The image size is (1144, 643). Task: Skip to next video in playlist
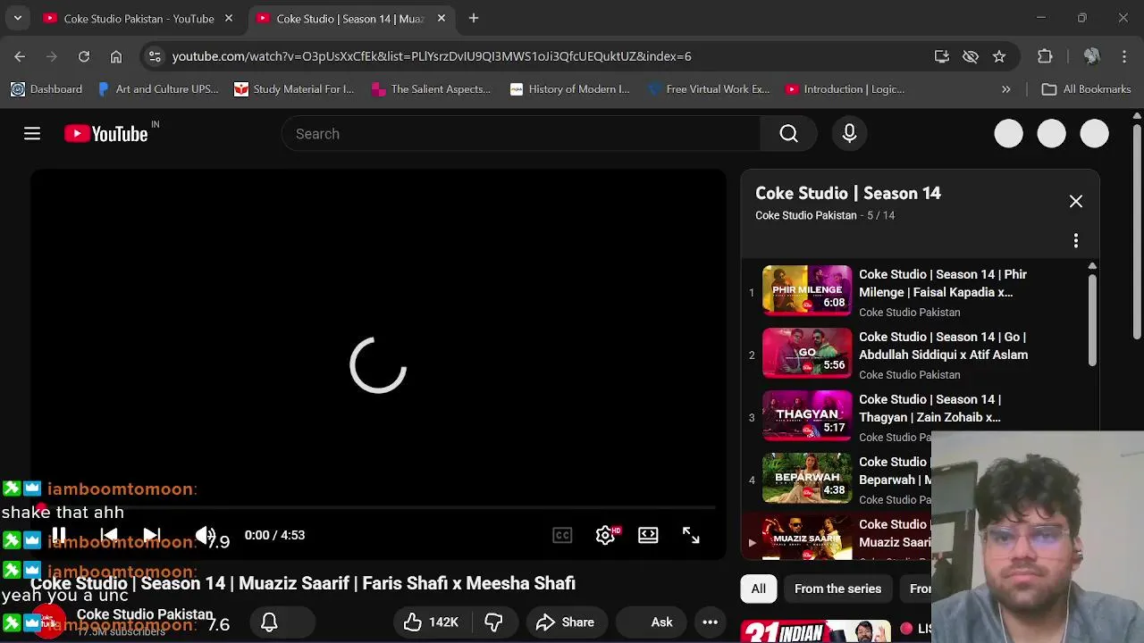[x=151, y=535]
